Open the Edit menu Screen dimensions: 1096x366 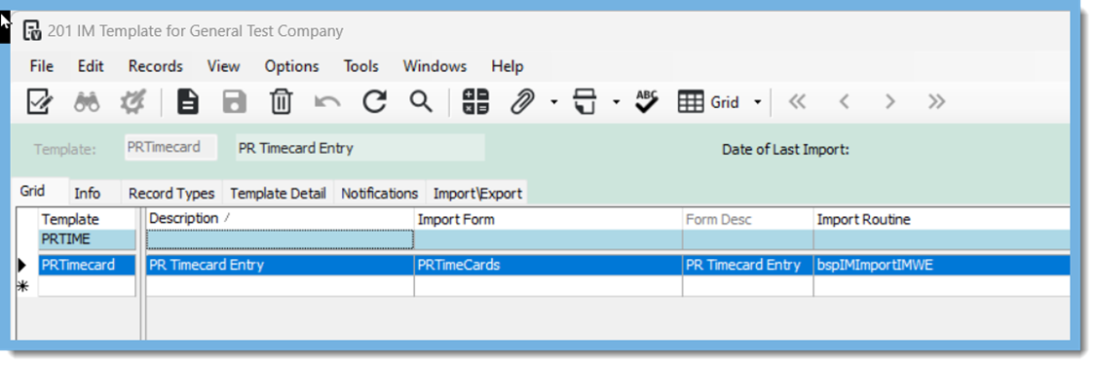tap(91, 66)
